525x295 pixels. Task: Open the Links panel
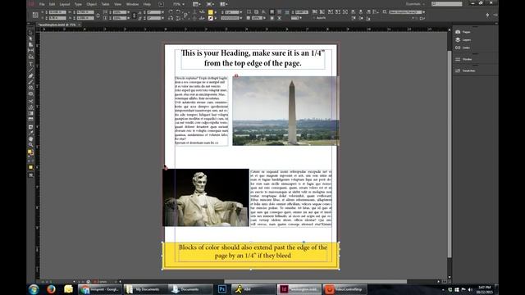[463, 48]
